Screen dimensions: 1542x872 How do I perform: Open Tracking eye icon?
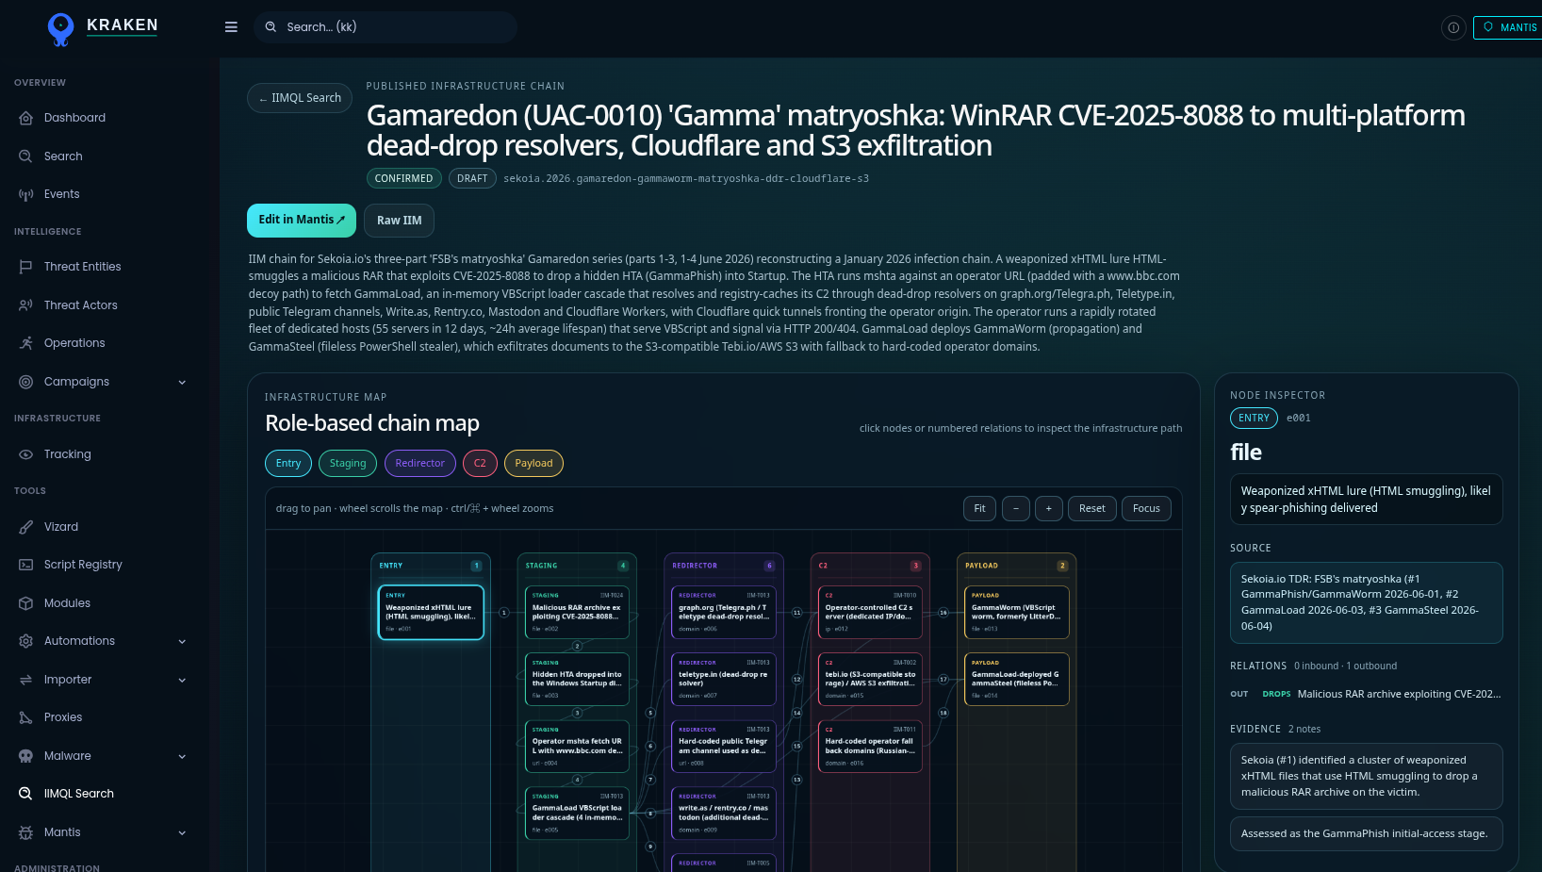coord(26,454)
